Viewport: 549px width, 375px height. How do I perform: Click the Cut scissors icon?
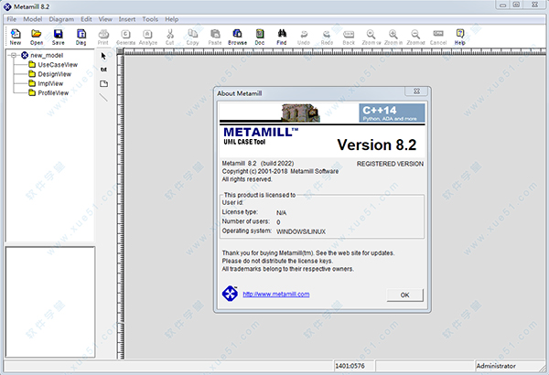[x=170, y=37]
